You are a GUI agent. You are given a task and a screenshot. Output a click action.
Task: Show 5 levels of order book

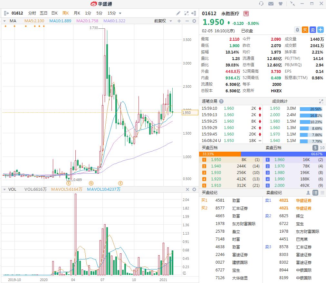coord(315,148)
